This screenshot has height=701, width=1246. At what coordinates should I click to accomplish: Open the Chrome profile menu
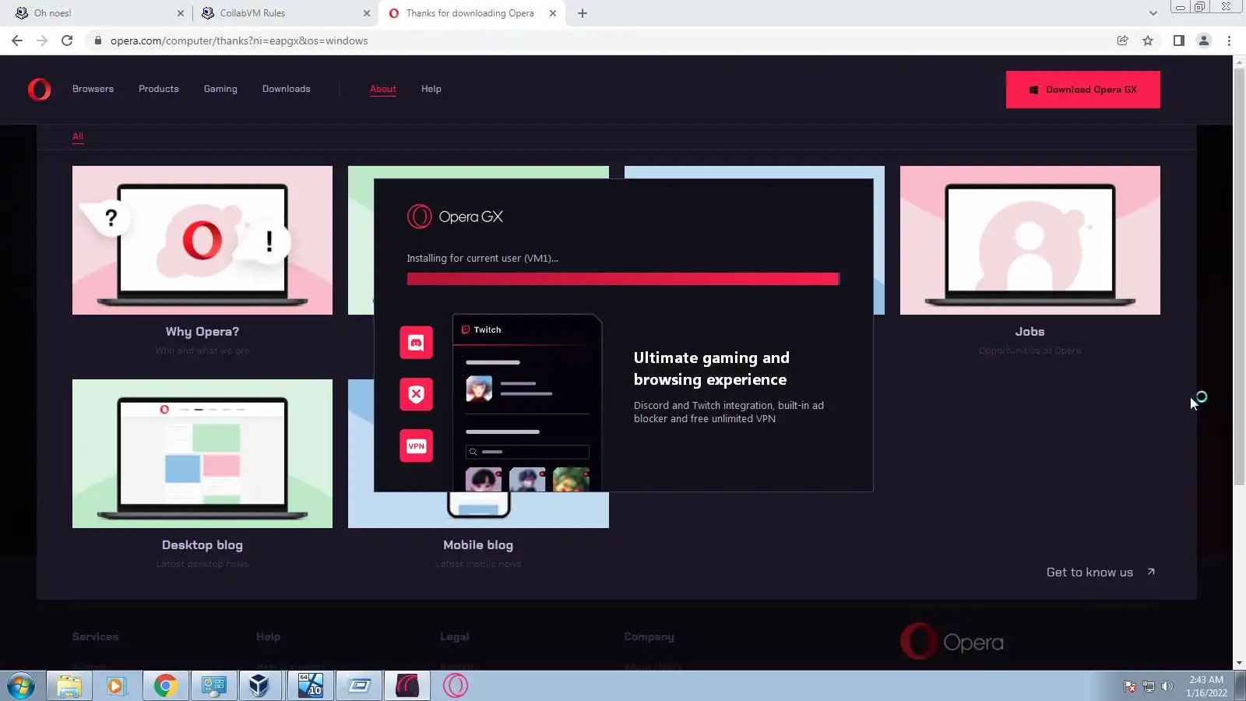click(x=1204, y=41)
